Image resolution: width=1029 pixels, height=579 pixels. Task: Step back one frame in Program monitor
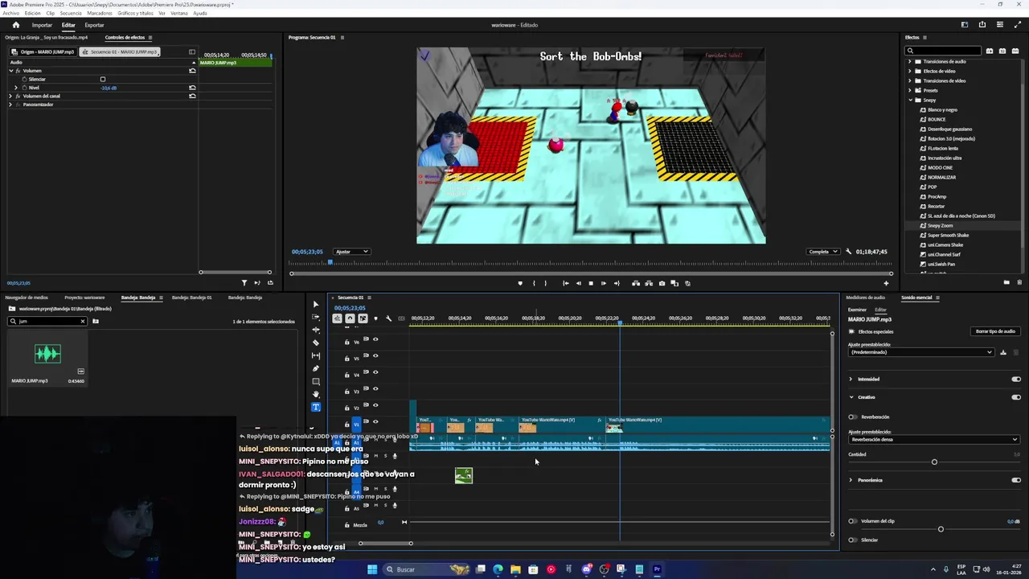point(578,283)
